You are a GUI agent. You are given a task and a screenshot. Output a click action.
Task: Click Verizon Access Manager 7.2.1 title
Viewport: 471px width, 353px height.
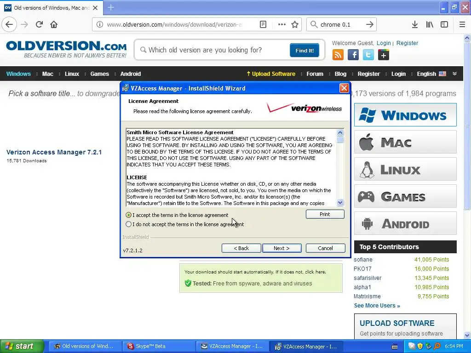pyautogui.click(x=54, y=152)
